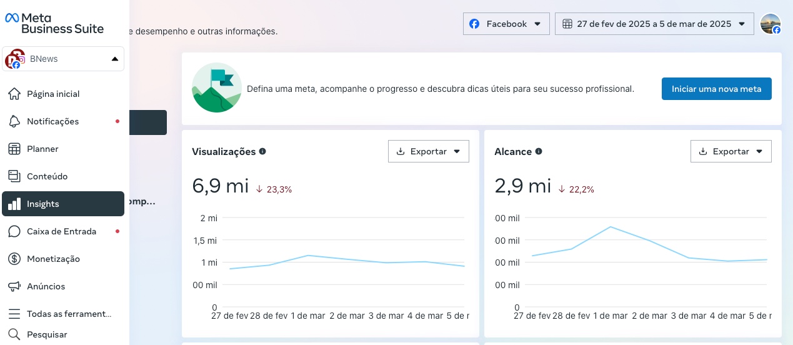The image size is (793, 345).
Task: Click info icon next to Alcance
Action: click(539, 151)
